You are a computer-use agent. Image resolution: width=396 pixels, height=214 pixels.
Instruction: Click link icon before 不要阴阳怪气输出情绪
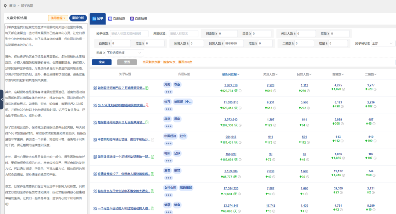(x=95, y=140)
